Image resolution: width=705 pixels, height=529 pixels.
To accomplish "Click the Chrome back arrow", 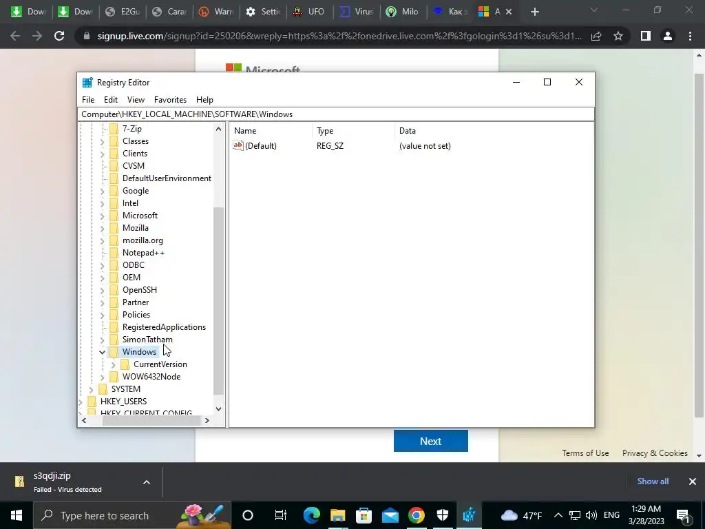I will (15, 36).
